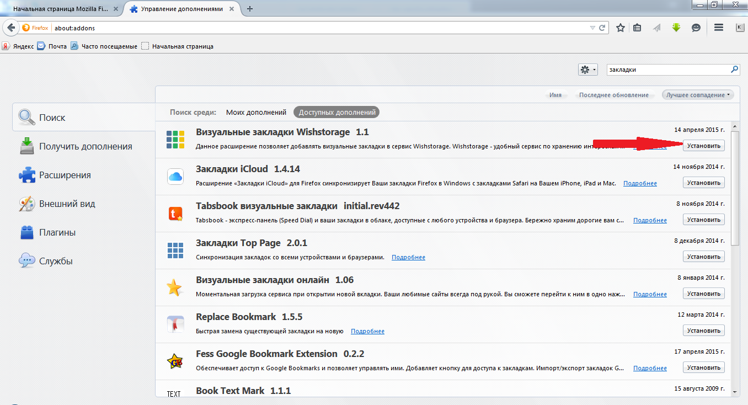Click the paper plane share icon
This screenshot has width=748, height=405.
(x=657, y=28)
